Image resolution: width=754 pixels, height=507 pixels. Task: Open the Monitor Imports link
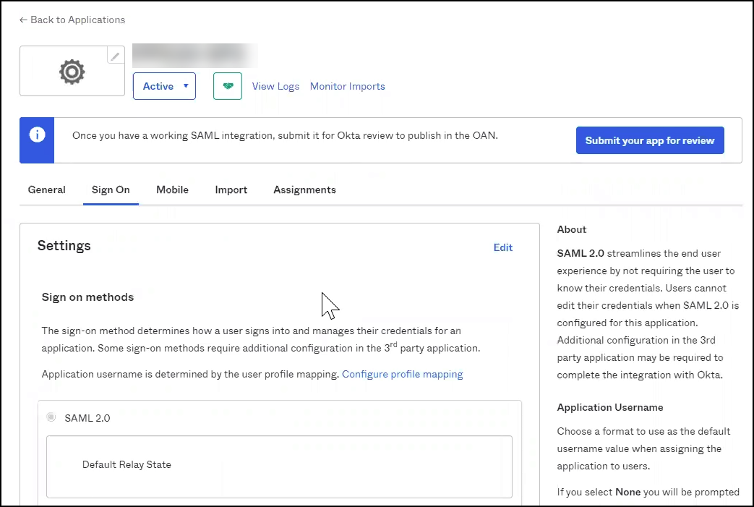coord(347,86)
